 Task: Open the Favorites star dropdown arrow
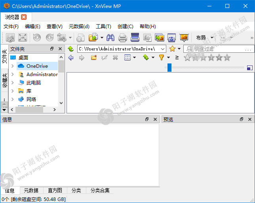pos(179,49)
